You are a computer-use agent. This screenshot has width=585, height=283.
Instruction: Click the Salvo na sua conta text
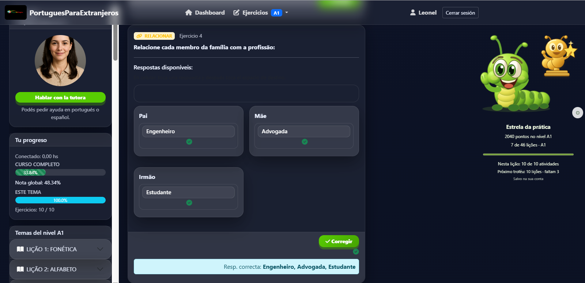pos(528,179)
